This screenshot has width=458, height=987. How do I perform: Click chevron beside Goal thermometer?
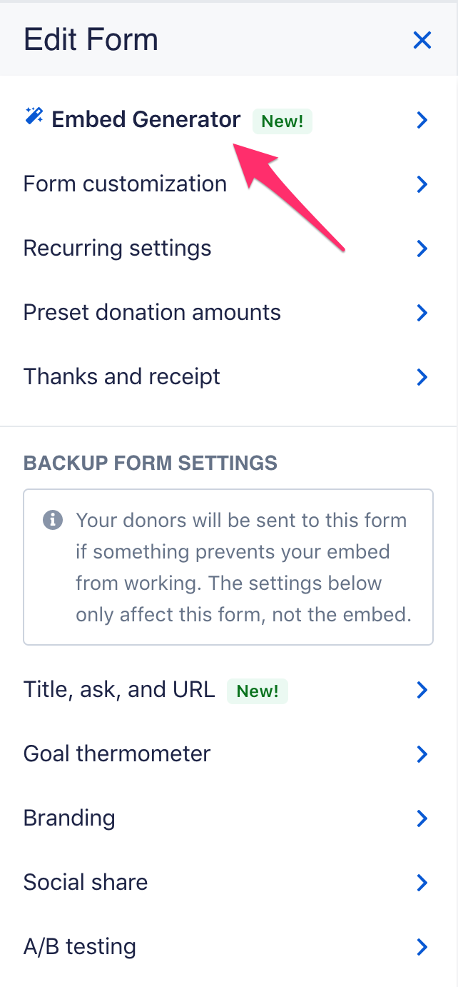[422, 754]
